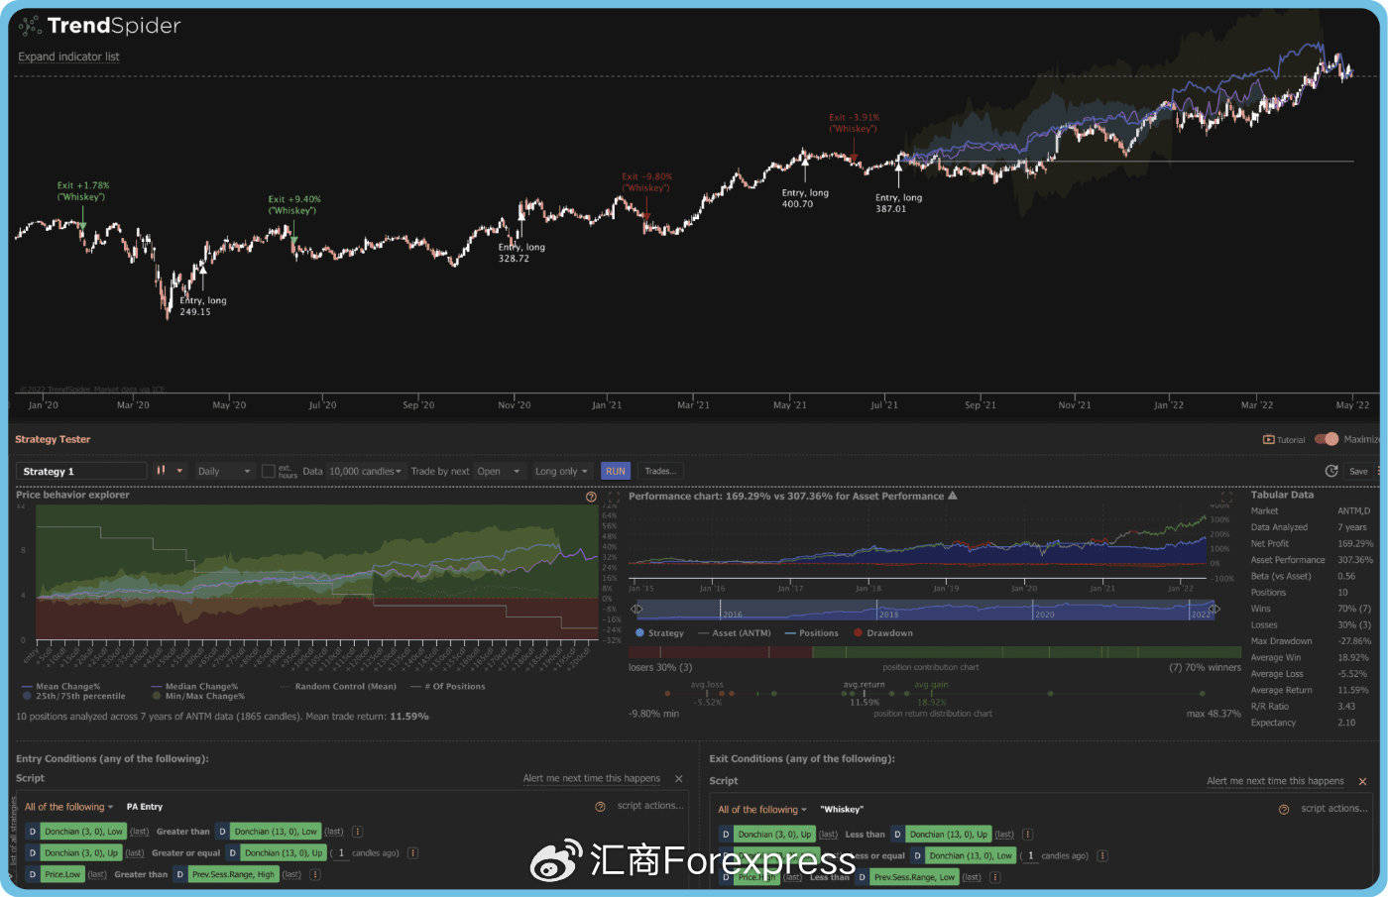Open the Long only dropdown
The height and width of the screenshot is (897, 1388).
(561, 471)
